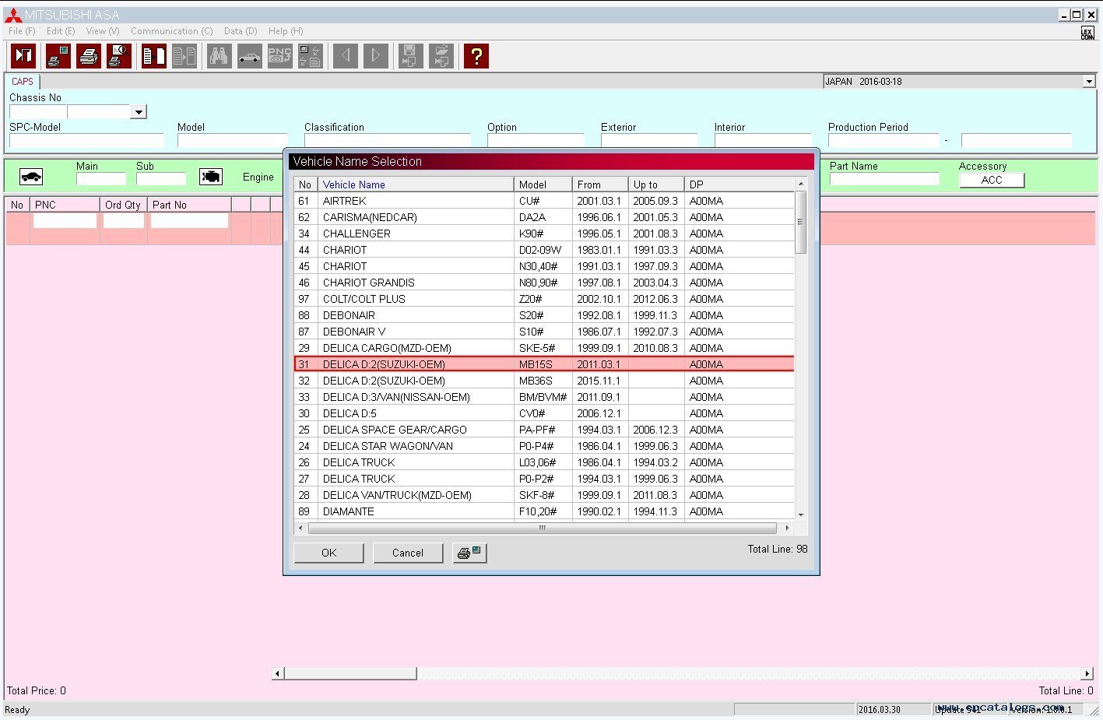1103x720 pixels.
Task: Click the LEX COM icon at top right
Action: tap(1087, 33)
